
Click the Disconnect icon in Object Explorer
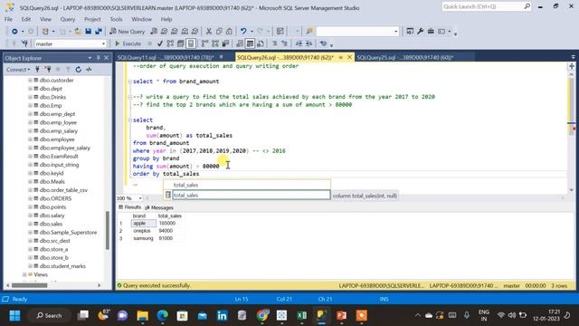coord(47,70)
